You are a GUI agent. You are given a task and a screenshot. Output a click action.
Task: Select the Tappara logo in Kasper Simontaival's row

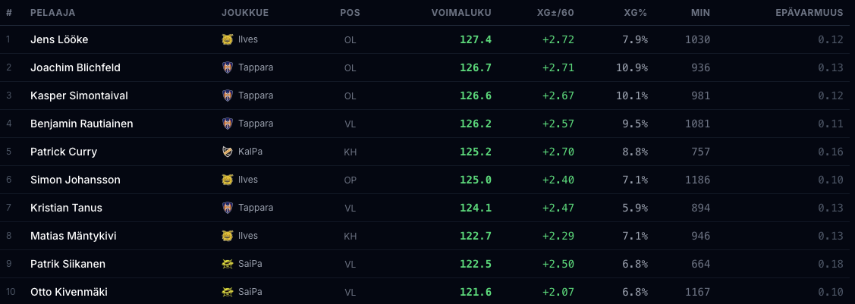point(227,96)
